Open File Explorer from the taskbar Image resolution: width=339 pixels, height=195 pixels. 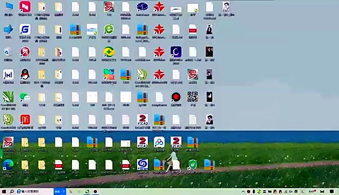coord(71,192)
